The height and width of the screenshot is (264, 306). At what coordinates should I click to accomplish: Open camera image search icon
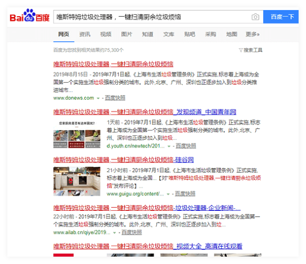[x=255, y=17]
